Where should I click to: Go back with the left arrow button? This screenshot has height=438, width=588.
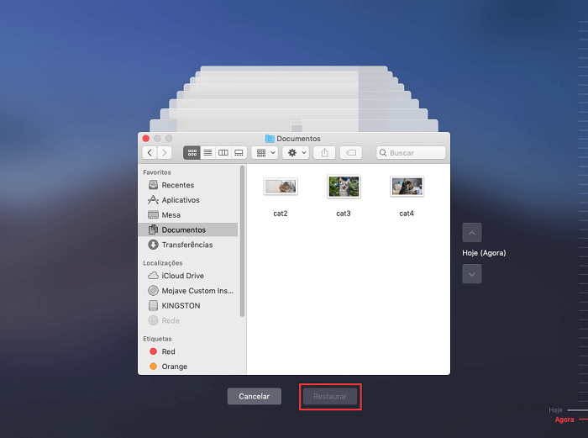point(150,153)
